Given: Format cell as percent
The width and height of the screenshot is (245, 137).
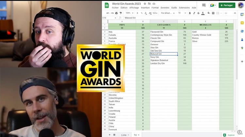Looking at the screenshot, I should (141, 13).
